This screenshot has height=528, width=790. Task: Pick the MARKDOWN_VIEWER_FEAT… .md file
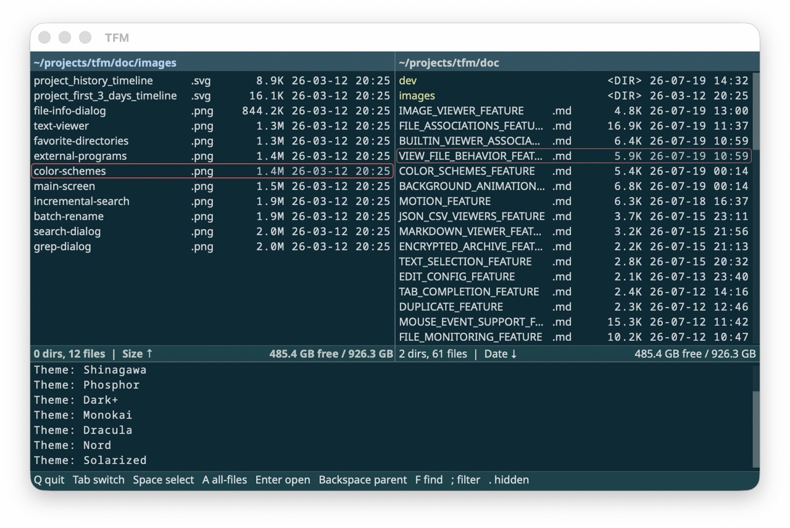[x=574, y=232]
